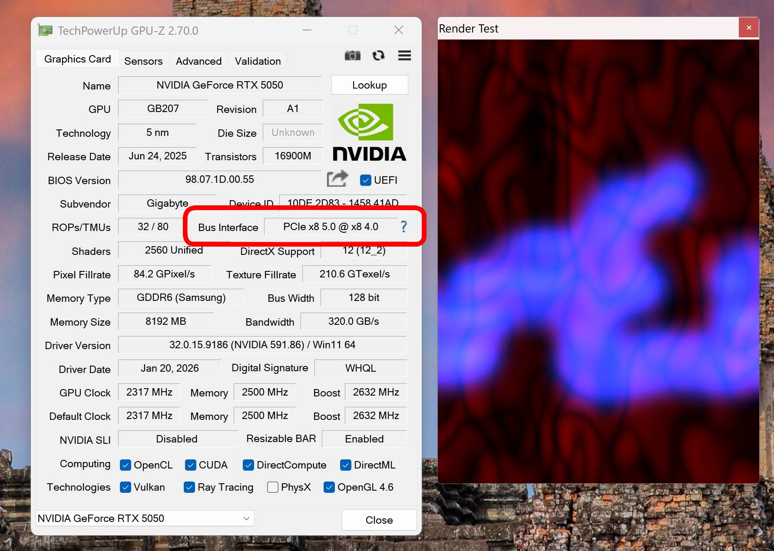The width and height of the screenshot is (774, 551).
Task: Open the Validation tab
Action: coord(258,61)
